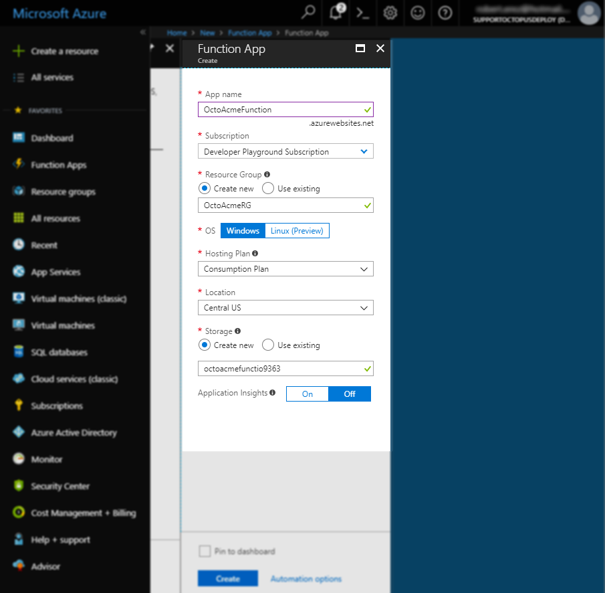
Task: Expand the Subscription dropdown
Action: coord(285,152)
